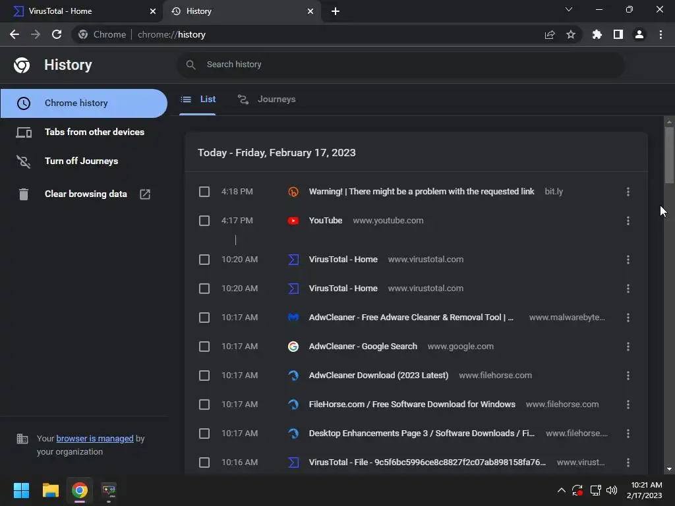The width and height of the screenshot is (675, 506).
Task: Select checkbox for AdwCleaner - Google Search entry
Action: coord(204,347)
